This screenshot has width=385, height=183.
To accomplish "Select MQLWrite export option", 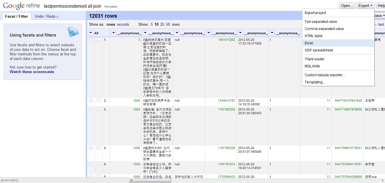I will (x=338, y=66).
